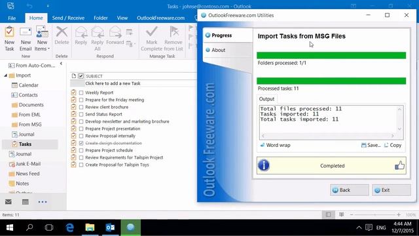Check off the Weekly Report task
The height and width of the screenshot is (236, 419).
pos(81,92)
